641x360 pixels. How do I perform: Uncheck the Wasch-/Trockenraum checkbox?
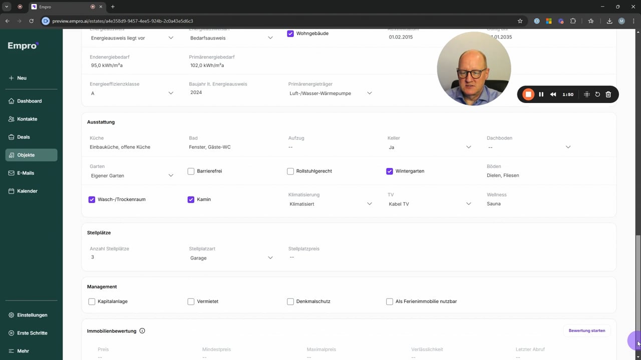tap(92, 199)
